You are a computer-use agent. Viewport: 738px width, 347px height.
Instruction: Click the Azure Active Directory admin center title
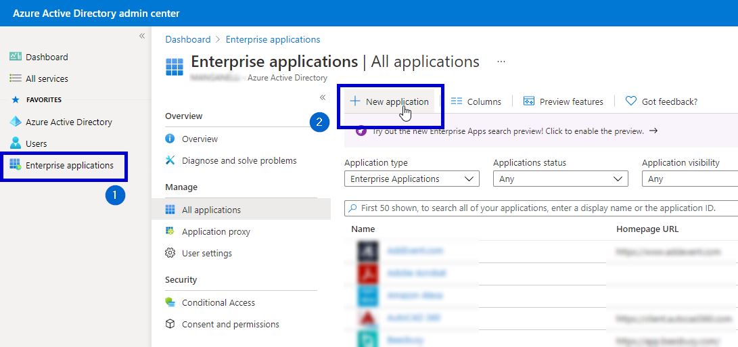(96, 13)
